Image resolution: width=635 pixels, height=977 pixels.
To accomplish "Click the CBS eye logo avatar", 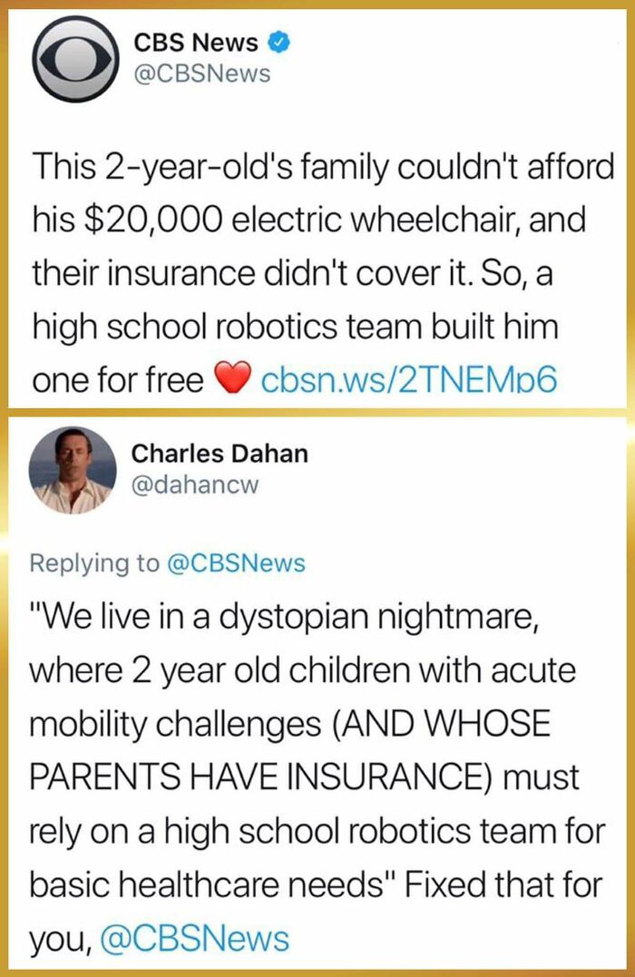I will tap(73, 56).
